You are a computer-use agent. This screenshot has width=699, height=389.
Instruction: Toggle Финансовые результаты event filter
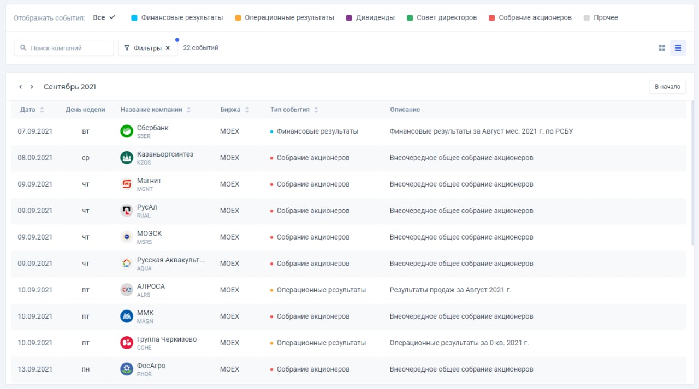click(x=177, y=17)
